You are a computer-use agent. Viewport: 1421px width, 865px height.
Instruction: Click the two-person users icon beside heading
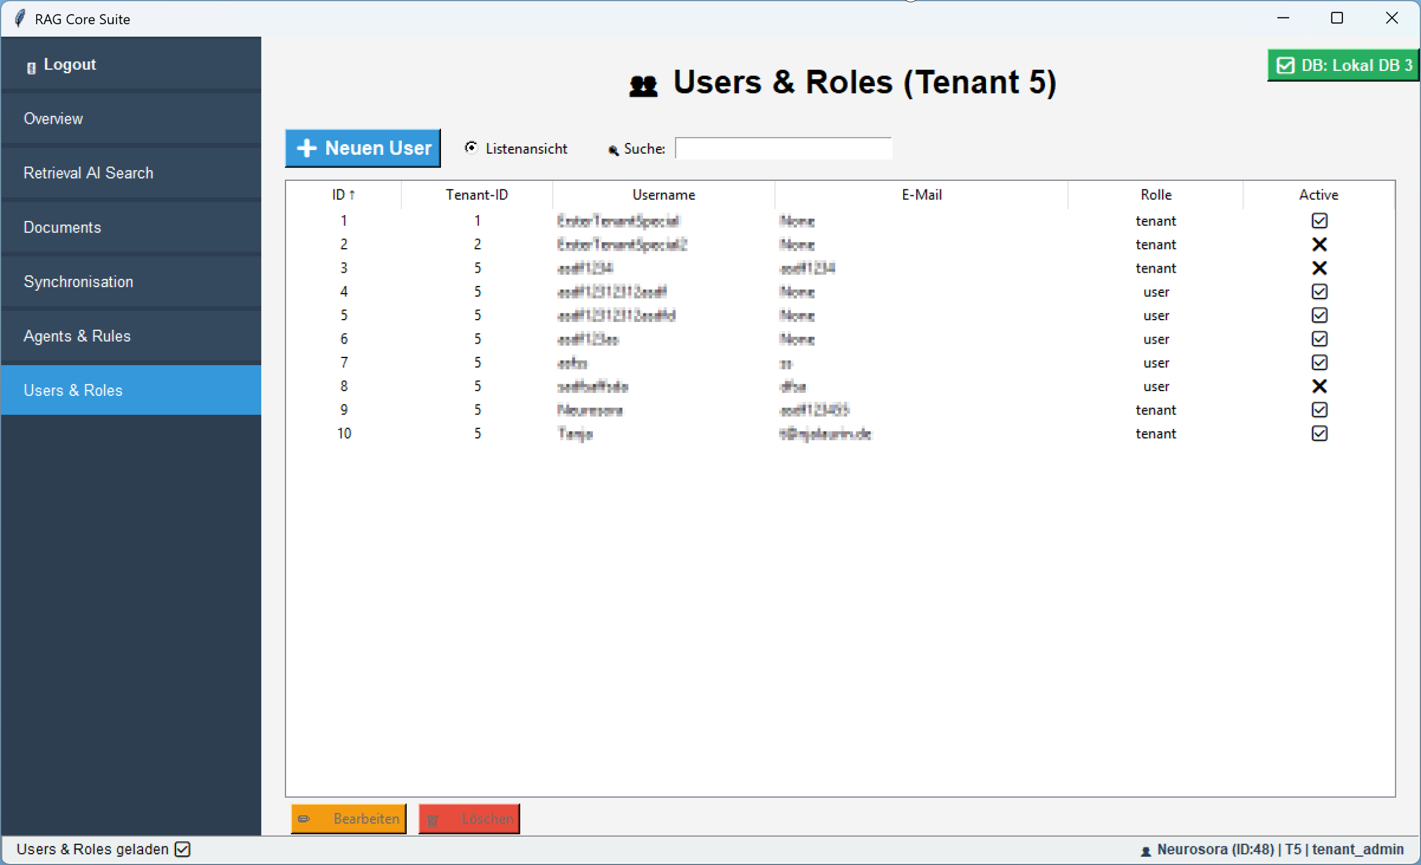(643, 85)
